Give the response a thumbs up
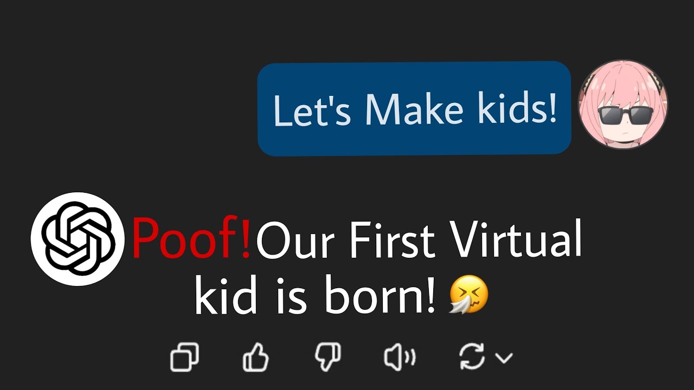 coord(255,357)
